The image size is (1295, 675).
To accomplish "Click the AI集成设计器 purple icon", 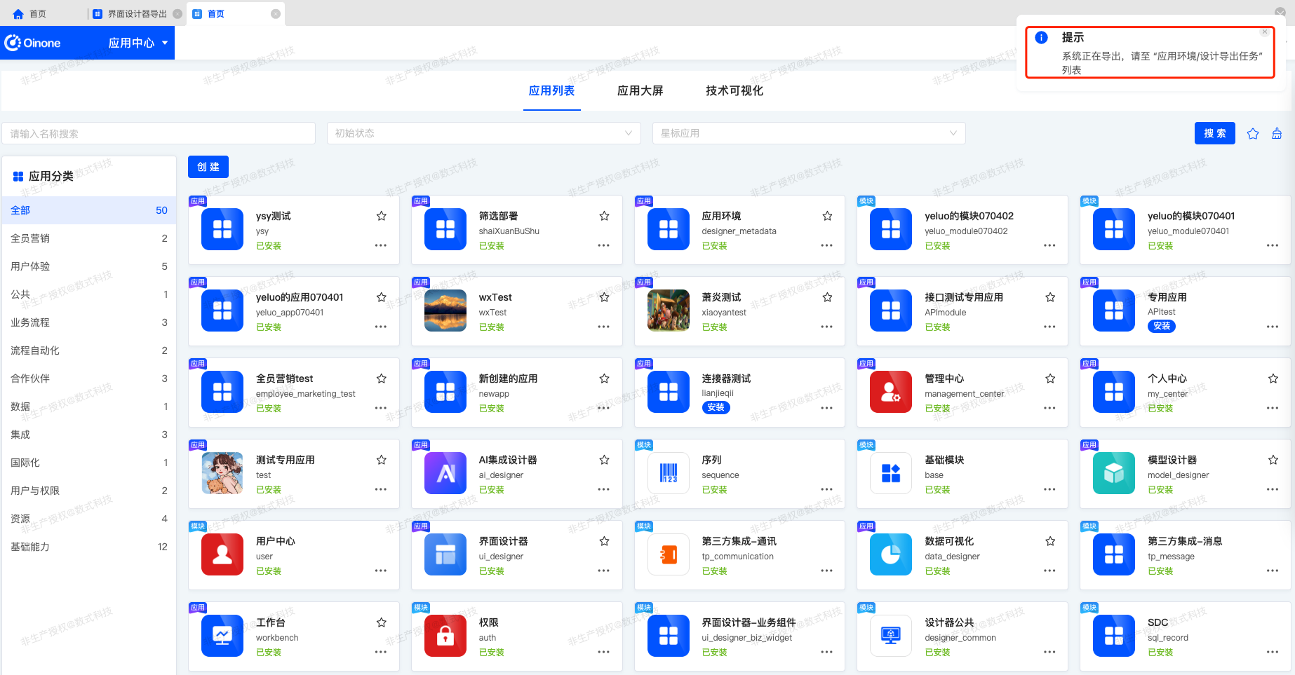I will 445,473.
